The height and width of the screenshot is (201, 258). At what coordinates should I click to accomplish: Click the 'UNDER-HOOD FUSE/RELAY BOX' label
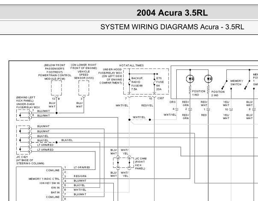pos(110,71)
